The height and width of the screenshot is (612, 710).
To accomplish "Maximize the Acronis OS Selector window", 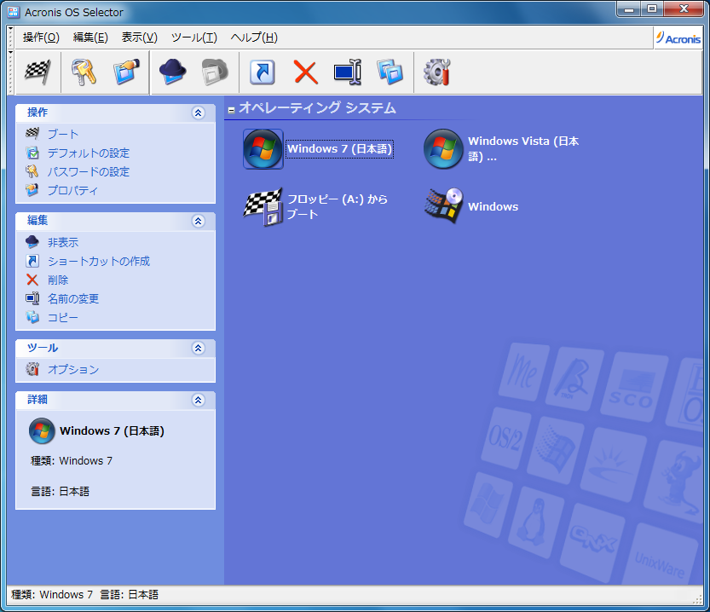I will 652,9.
